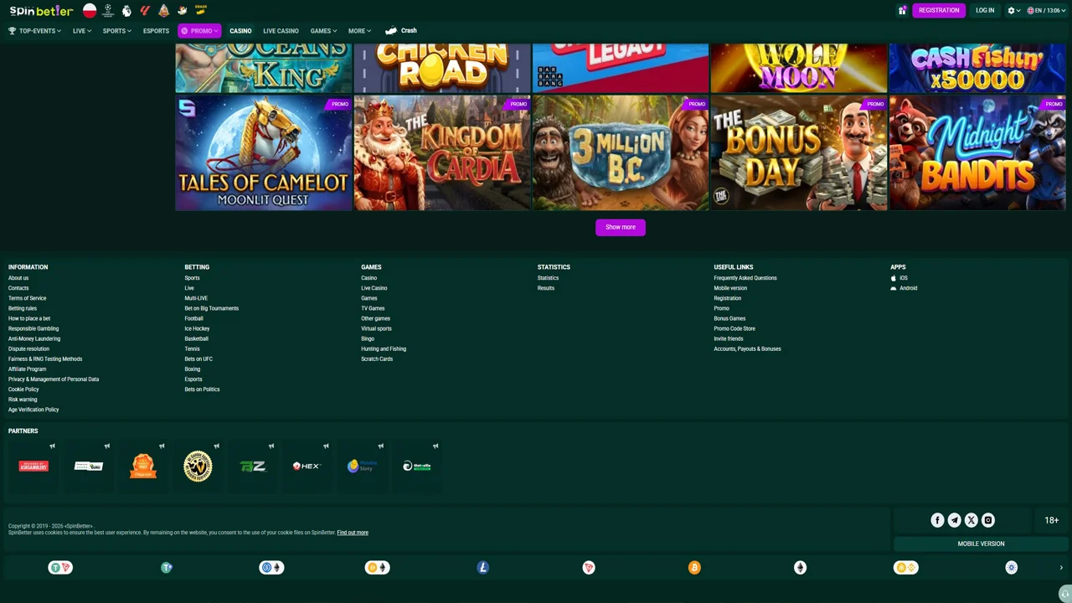Click the Log In button

tap(985, 11)
